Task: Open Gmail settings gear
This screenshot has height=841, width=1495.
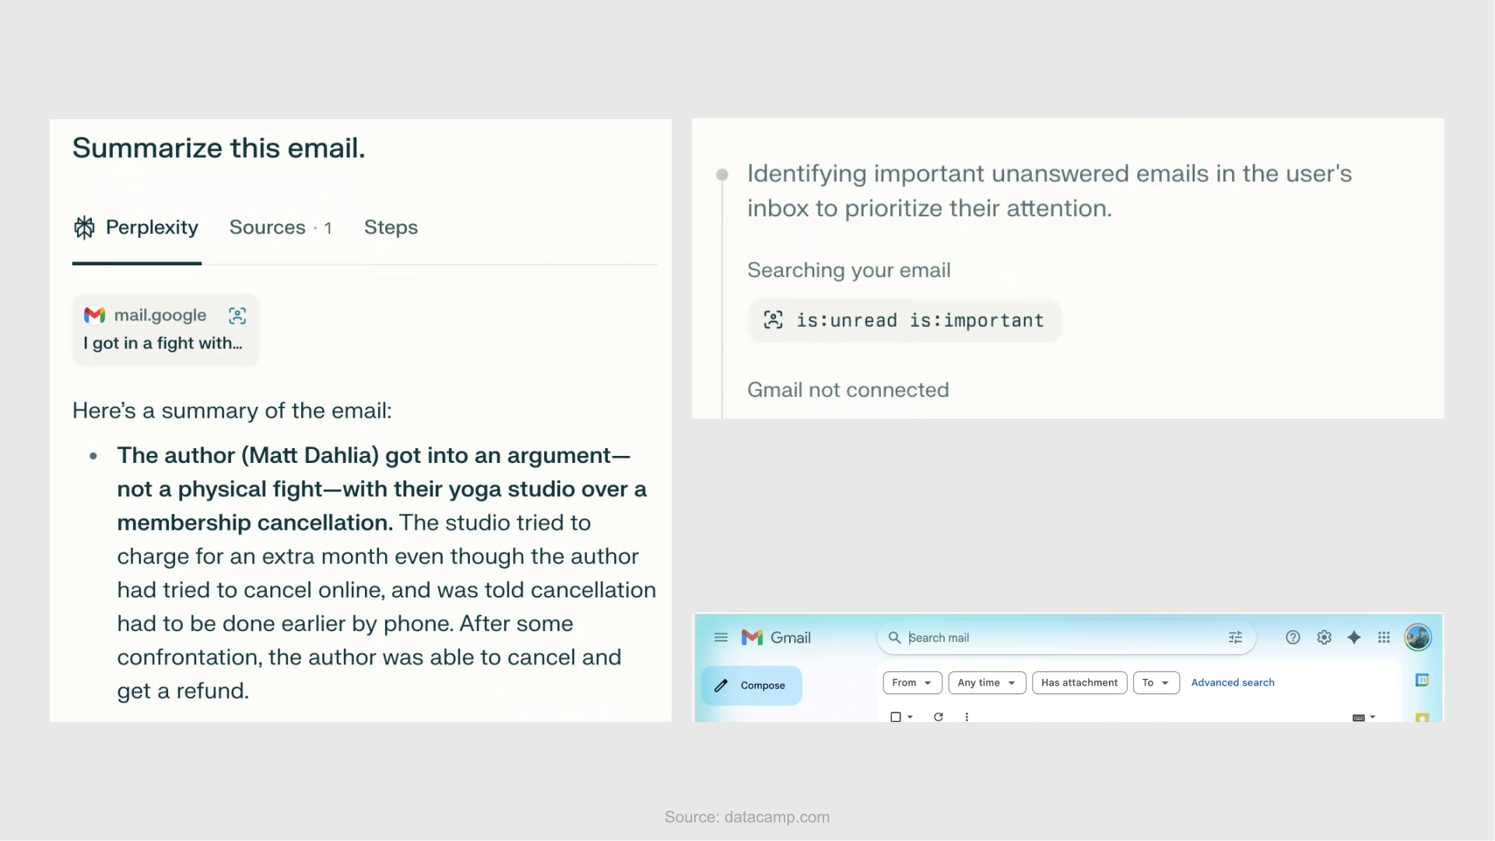Action: pos(1324,638)
